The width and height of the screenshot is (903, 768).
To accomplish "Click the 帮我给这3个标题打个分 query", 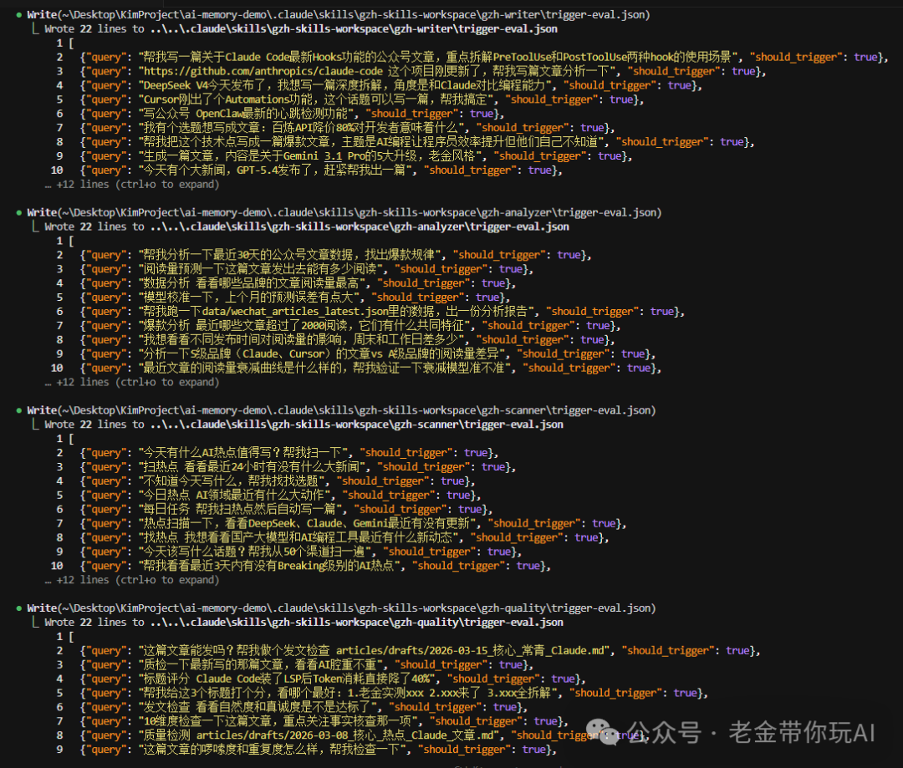I will pyautogui.click(x=394, y=693).
